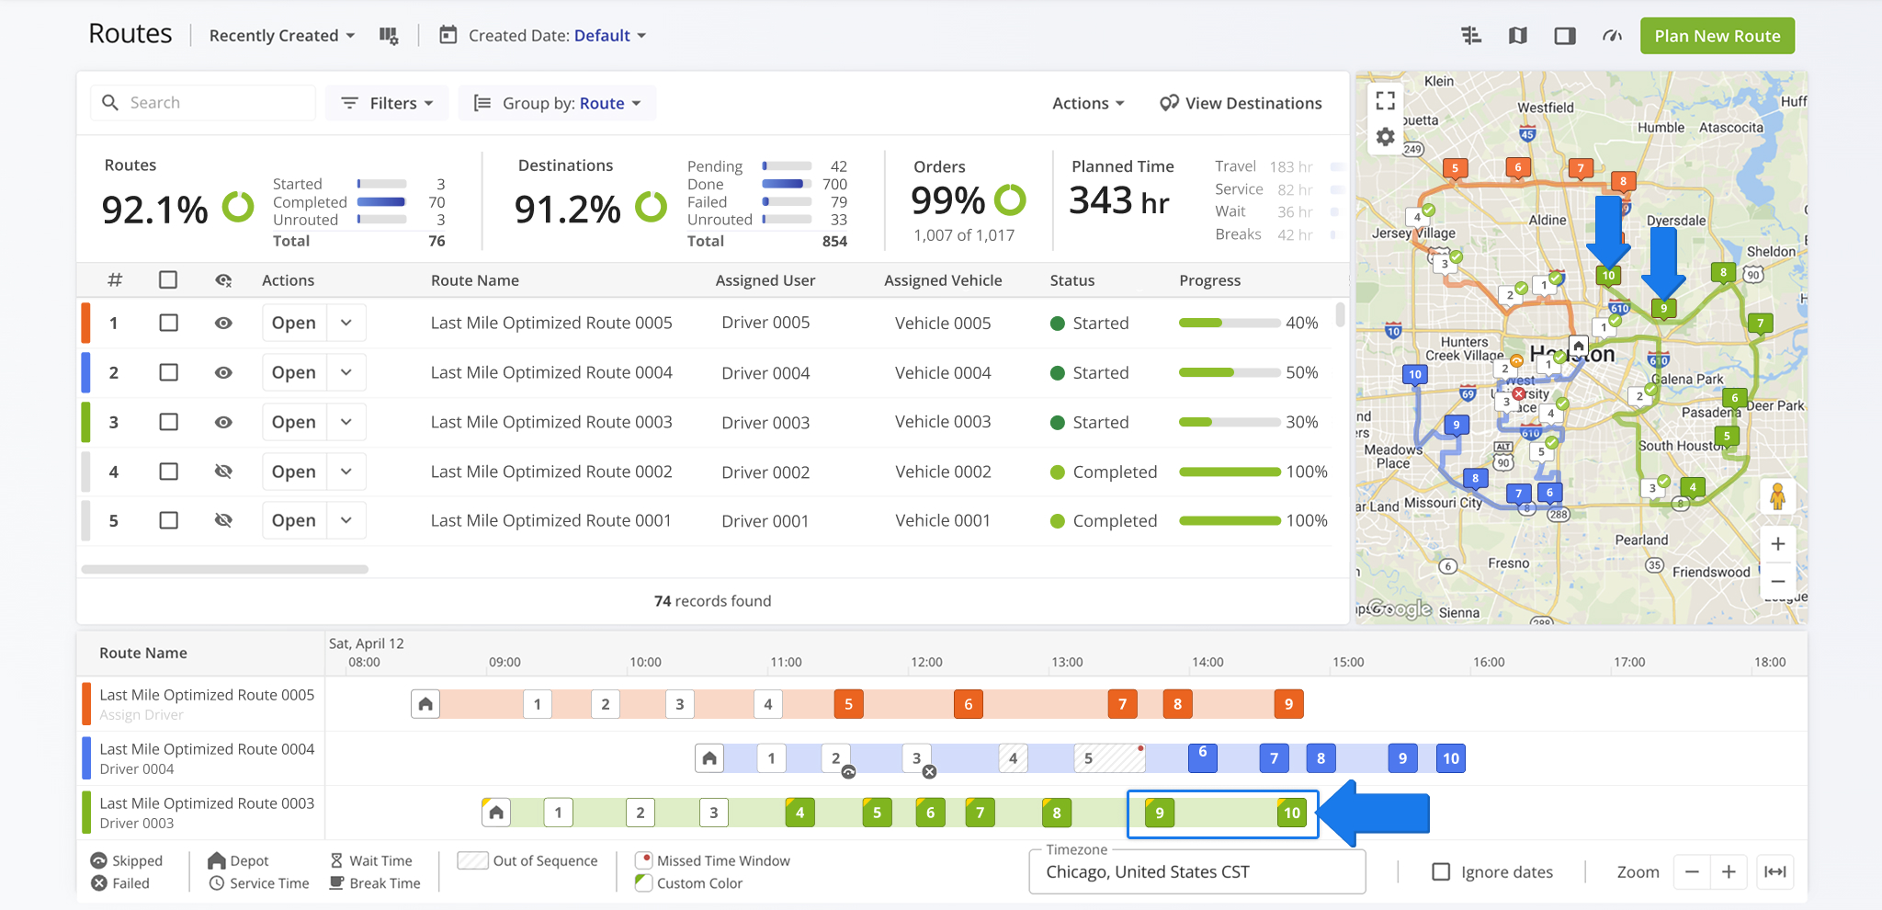The image size is (1882, 910).
Task: Open the Filters menu
Action: pos(386,102)
